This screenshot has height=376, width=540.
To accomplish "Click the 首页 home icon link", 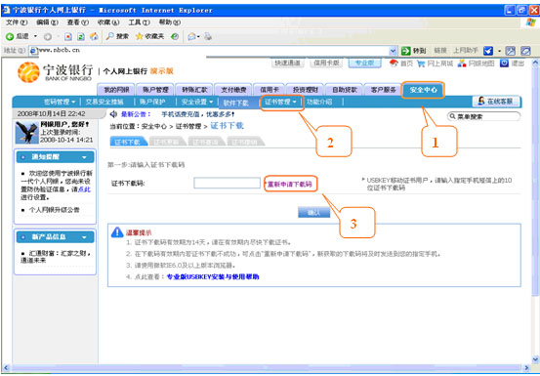I will point(394,63).
